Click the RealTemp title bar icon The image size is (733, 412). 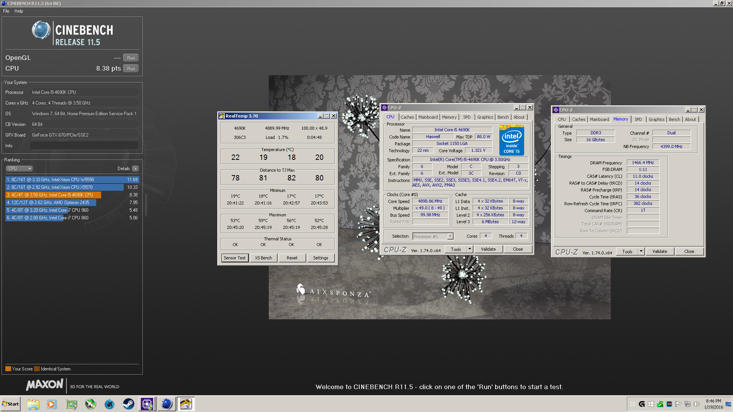221,116
